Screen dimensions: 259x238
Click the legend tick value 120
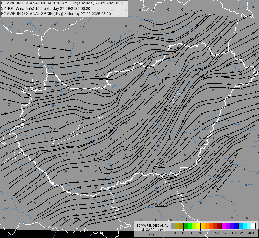(226, 233)
